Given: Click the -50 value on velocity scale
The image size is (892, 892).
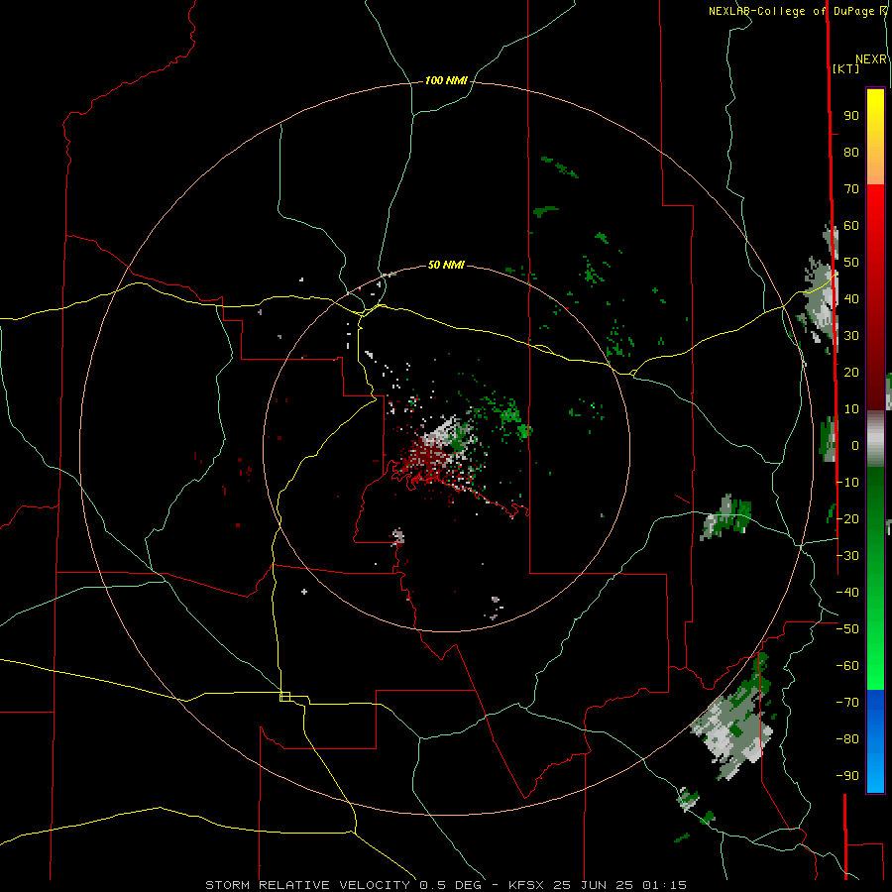Looking at the screenshot, I should (847, 629).
